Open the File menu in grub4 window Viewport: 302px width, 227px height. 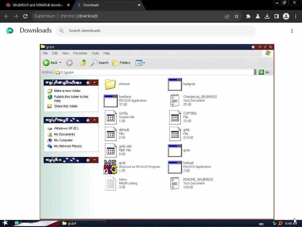(45, 53)
